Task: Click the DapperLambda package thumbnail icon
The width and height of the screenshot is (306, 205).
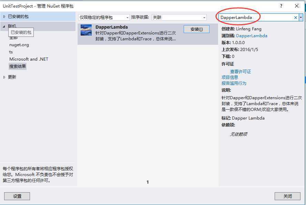Action: (x=86, y=30)
